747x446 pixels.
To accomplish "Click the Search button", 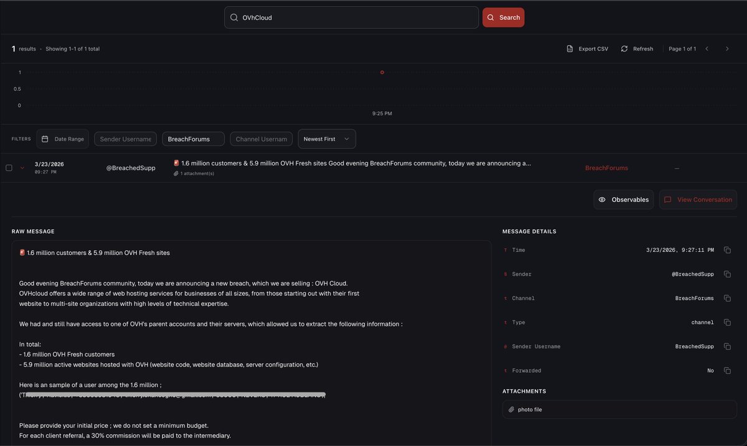I will pos(503,17).
